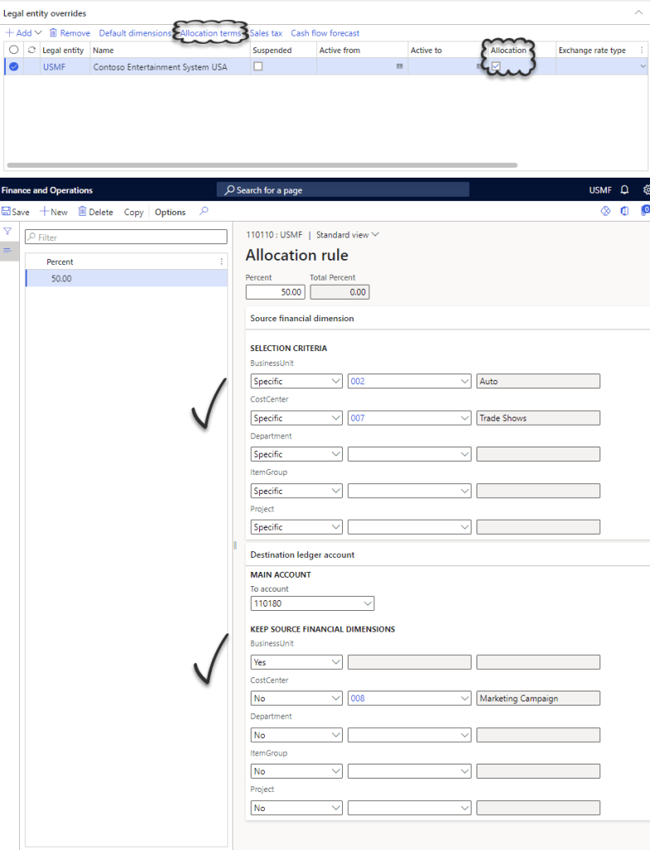The width and height of the screenshot is (650, 850).
Task: Open the Allocation terms tab
Action: [213, 33]
